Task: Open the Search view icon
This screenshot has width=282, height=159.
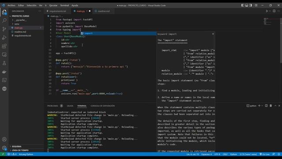Action: pos(4,20)
